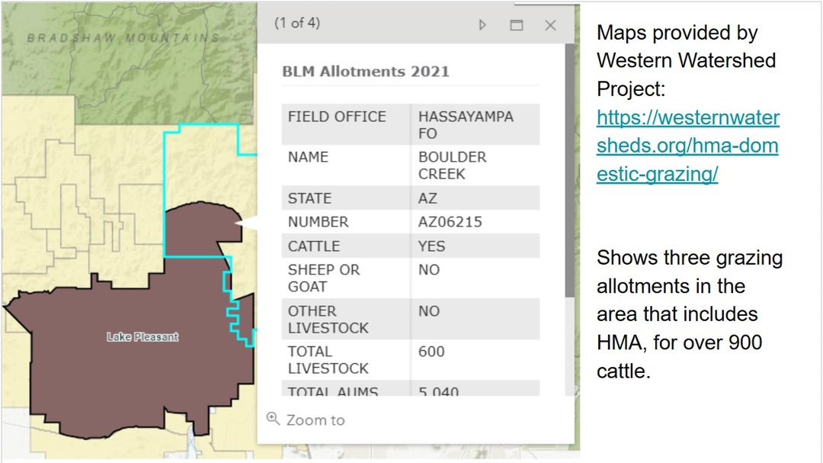
Task: Select the BOULDER CREEK name value
Action: point(453,165)
